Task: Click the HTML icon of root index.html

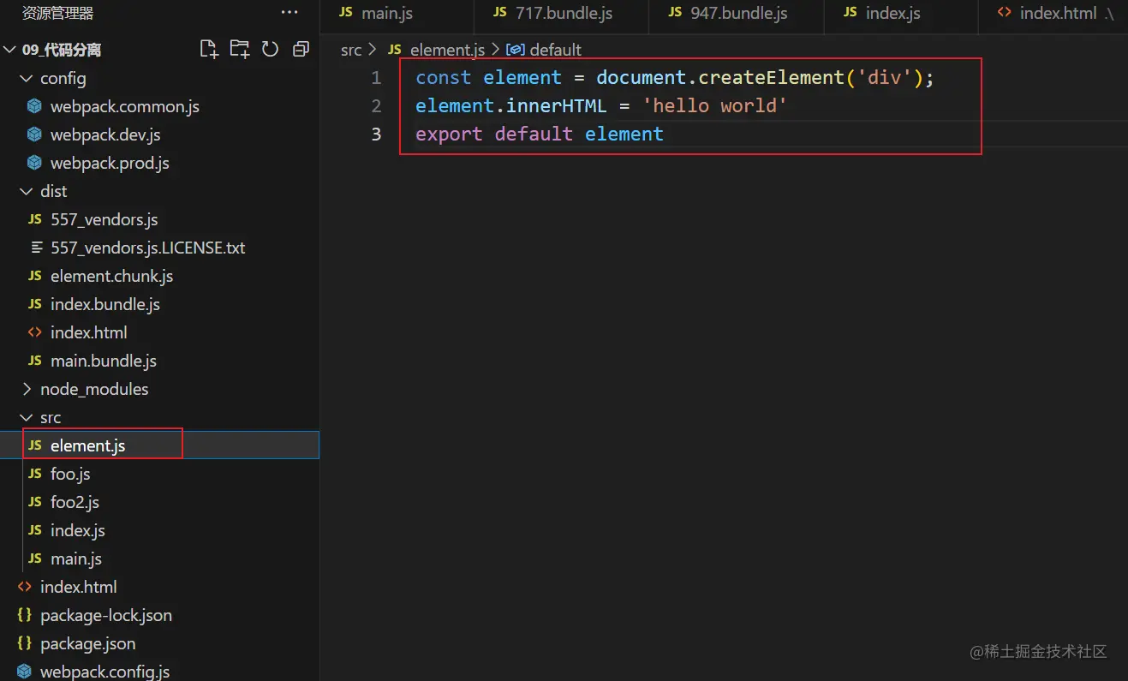Action: (25, 587)
